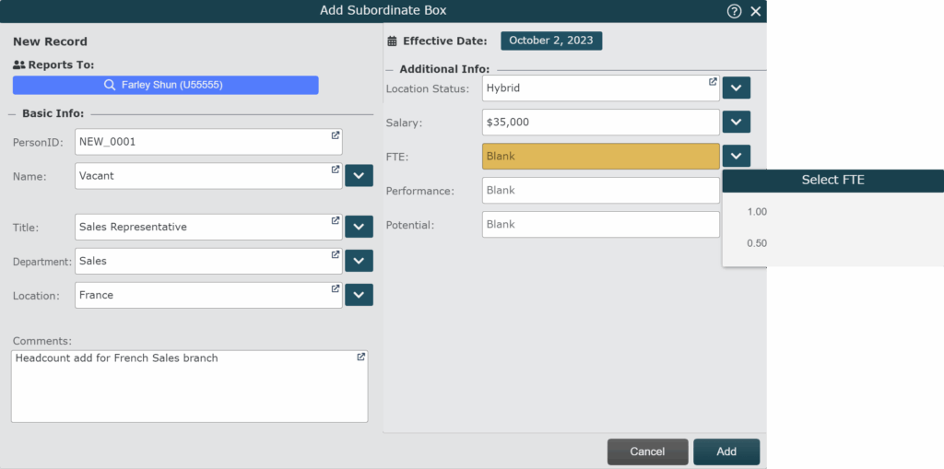The image size is (944, 469).
Task: Click pop-out icon in Department field
Action: click(336, 255)
